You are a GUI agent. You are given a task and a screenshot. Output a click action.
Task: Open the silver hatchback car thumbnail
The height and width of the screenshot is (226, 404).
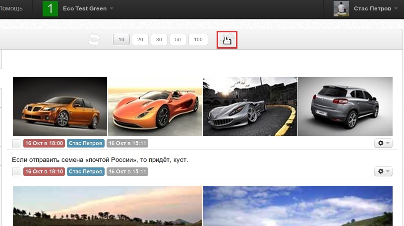click(345, 106)
